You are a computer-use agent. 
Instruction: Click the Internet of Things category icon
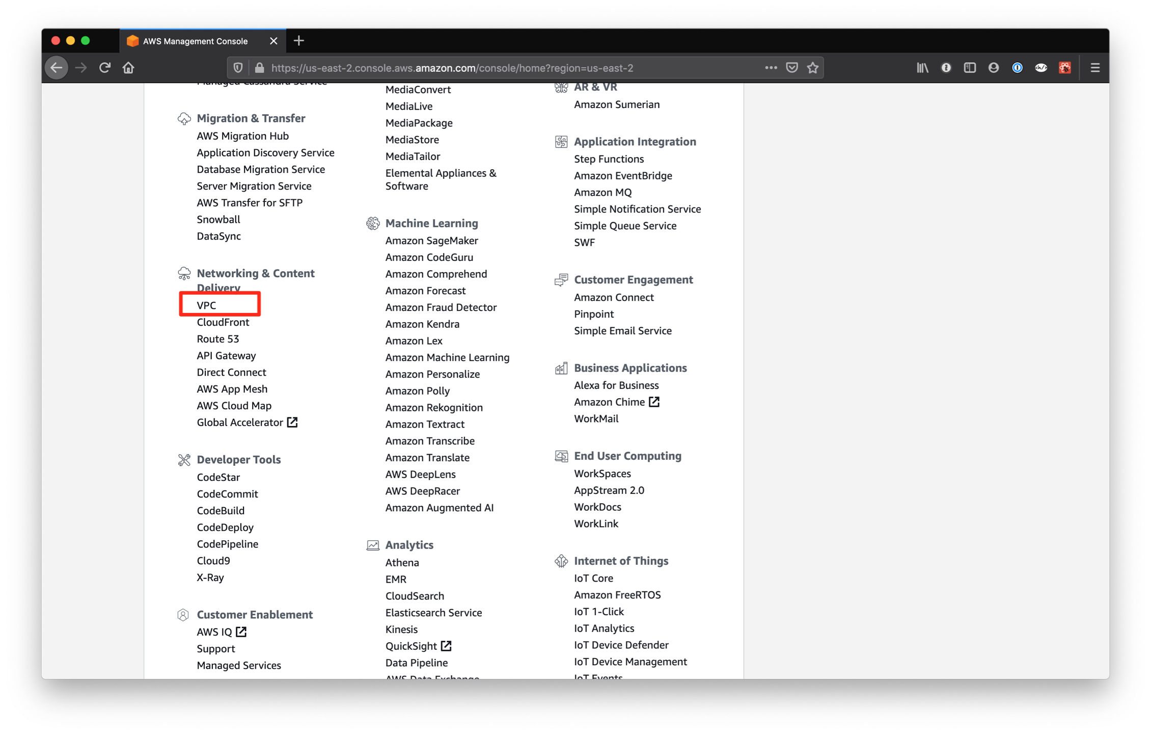click(x=561, y=561)
